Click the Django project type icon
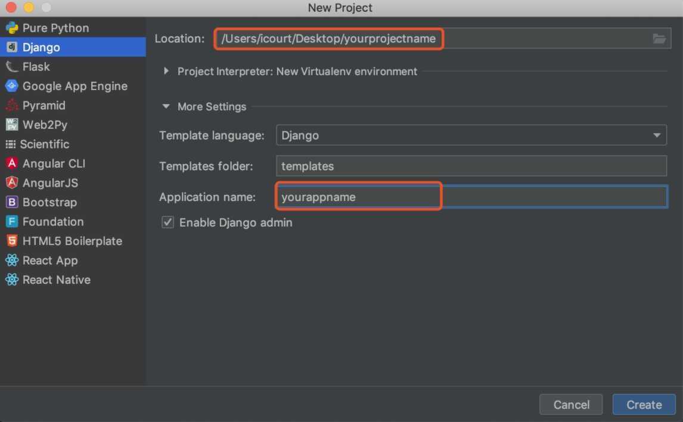The height and width of the screenshot is (422, 683). (x=12, y=47)
